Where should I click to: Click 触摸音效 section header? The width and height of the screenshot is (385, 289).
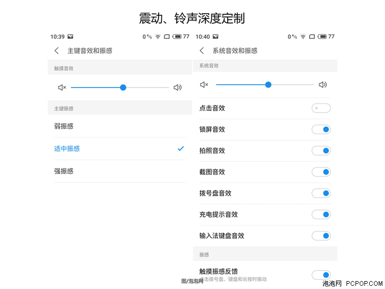(x=64, y=69)
